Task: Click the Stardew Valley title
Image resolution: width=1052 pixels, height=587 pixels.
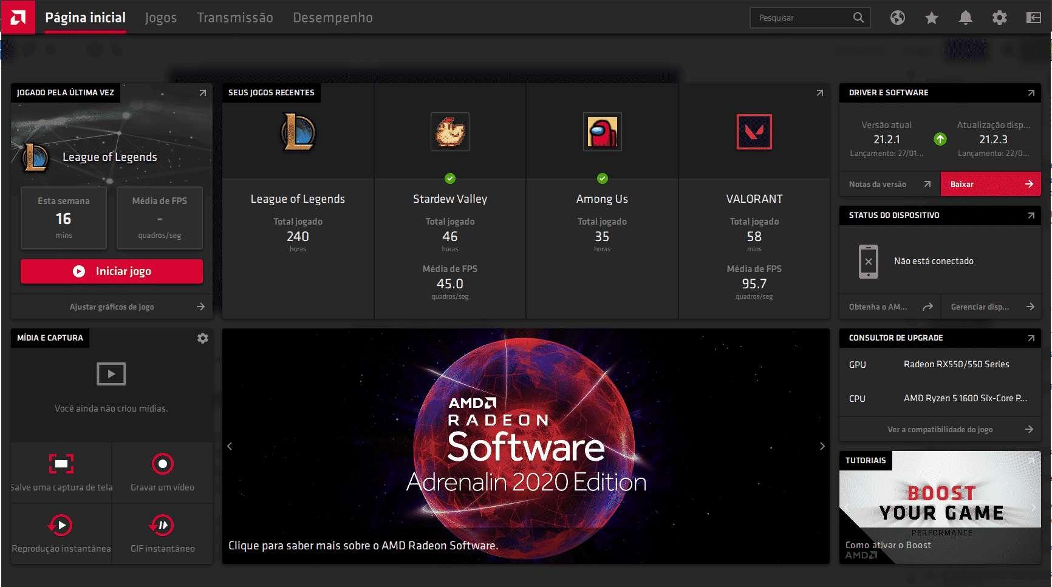Action: (x=450, y=199)
